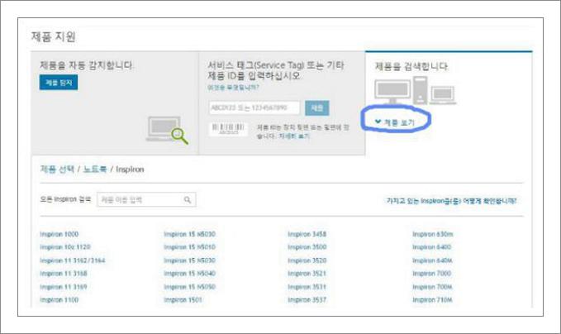Viewport: 561px width, 334px height.
Task: Click the laptop with magnifier detection icon
Action: point(167,130)
